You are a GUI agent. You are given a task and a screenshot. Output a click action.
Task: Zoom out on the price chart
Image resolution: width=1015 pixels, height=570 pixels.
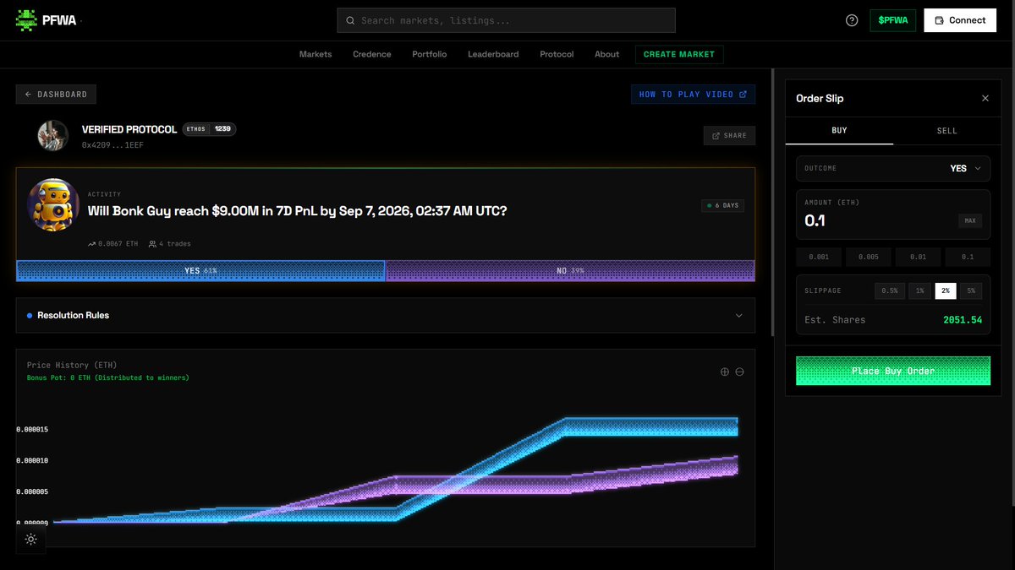[x=739, y=372]
